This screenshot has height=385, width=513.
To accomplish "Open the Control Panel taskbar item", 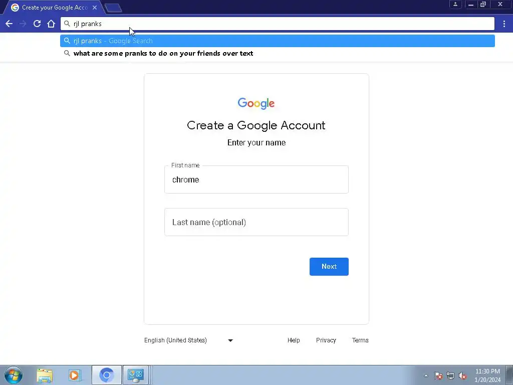I will coord(136,375).
